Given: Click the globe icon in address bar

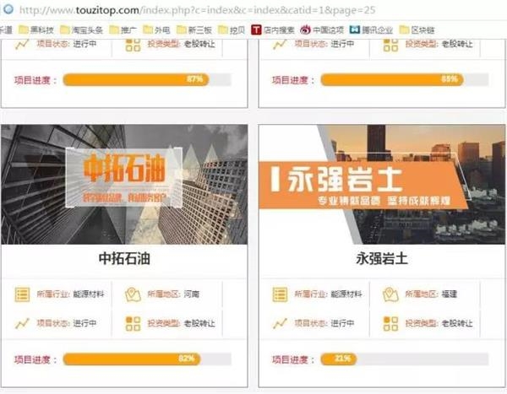Looking at the screenshot, I should coord(8,9).
